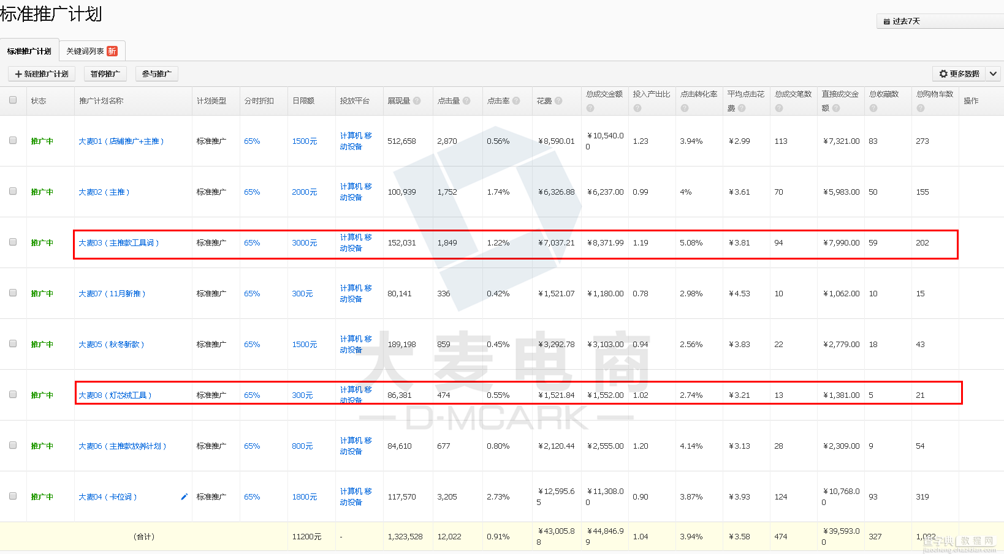
Task: Click the help icon under 投入产出比 header
Action: (x=637, y=108)
